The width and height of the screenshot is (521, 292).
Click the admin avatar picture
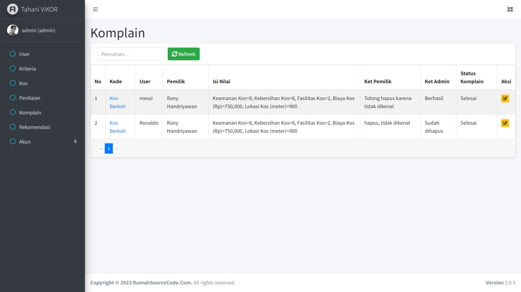12,30
